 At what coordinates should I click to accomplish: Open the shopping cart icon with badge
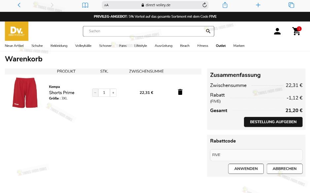pyautogui.click(x=296, y=31)
